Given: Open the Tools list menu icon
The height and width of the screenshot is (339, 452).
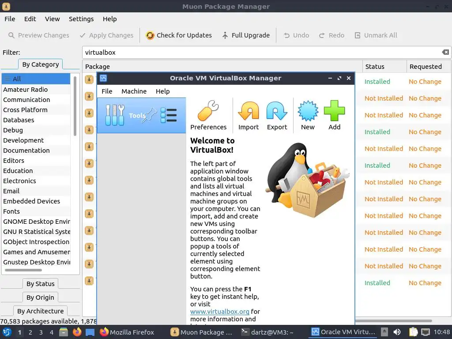Looking at the screenshot, I should click(x=168, y=115).
